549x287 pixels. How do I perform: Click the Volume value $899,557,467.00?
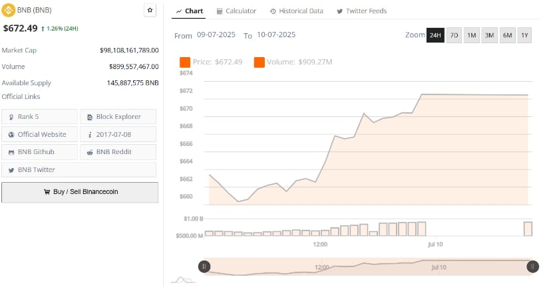coord(134,66)
